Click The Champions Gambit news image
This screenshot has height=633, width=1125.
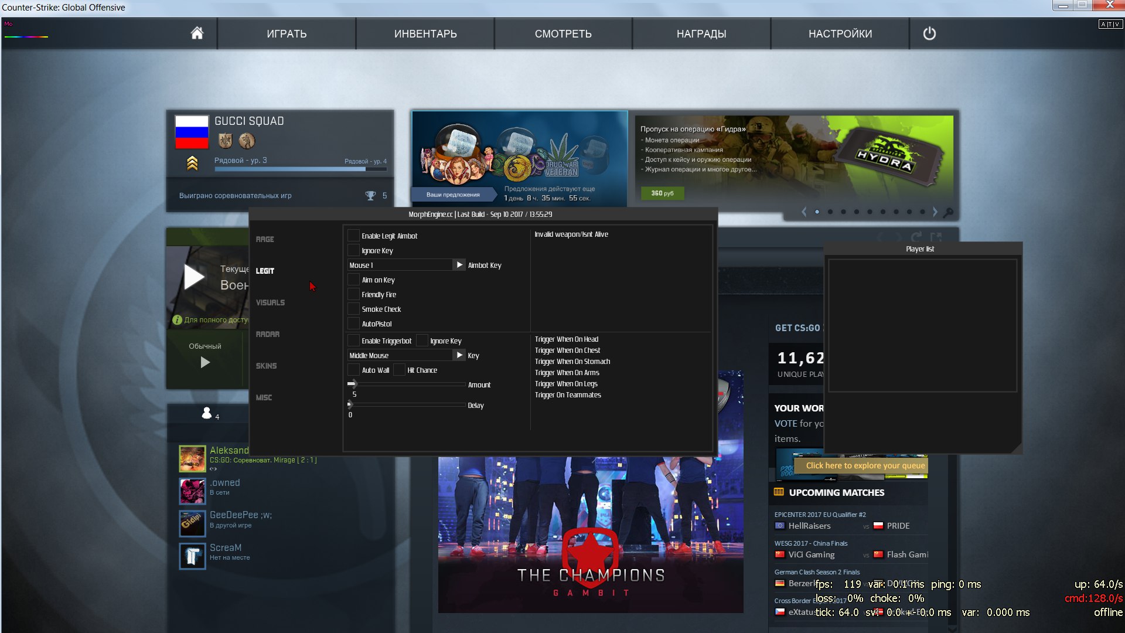click(591, 535)
